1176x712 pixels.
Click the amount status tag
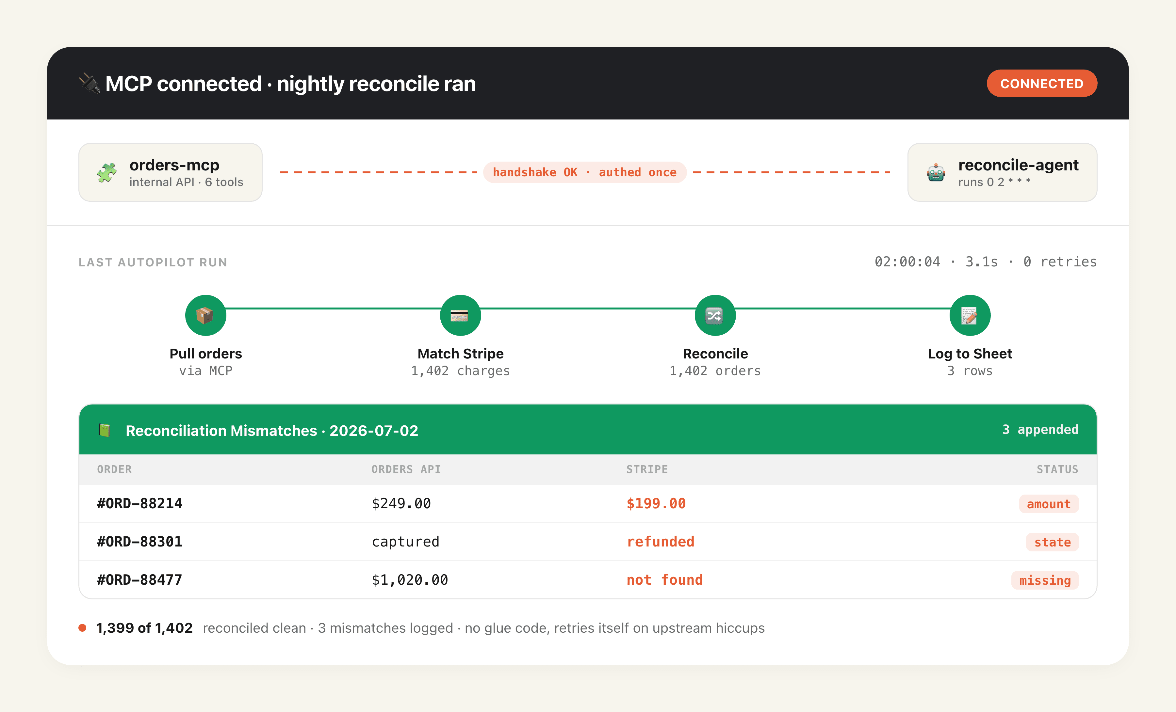(1049, 504)
